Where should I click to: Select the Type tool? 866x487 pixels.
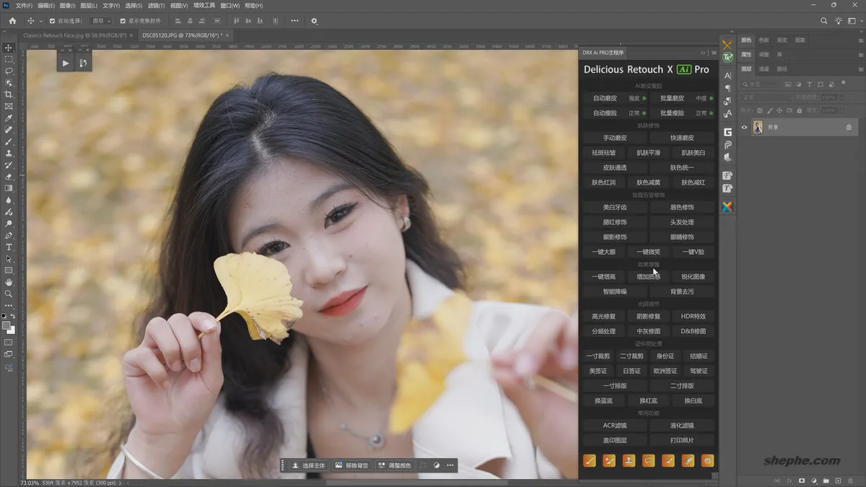[x=9, y=247]
